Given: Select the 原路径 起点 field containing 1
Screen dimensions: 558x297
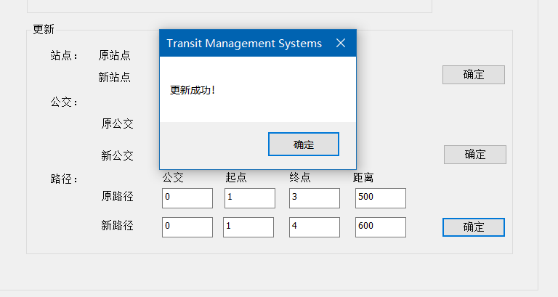Looking at the screenshot, I should (x=249, y=198).
